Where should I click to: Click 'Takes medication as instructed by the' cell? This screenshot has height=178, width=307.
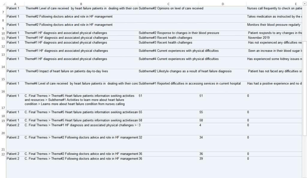tap(274, 18)
